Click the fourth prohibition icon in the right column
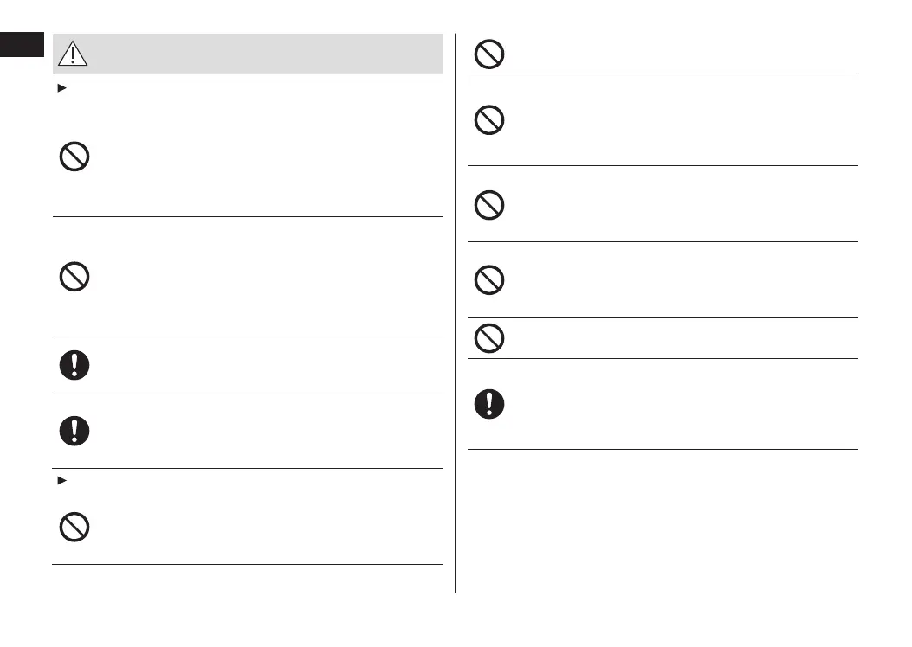Screen dimensions: 912x647 pos(489,280)
